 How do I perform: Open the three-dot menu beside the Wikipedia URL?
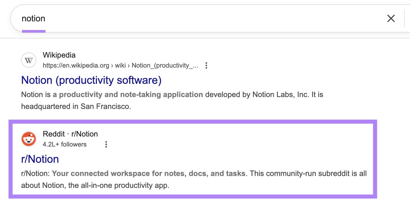[x=206, y=65]
